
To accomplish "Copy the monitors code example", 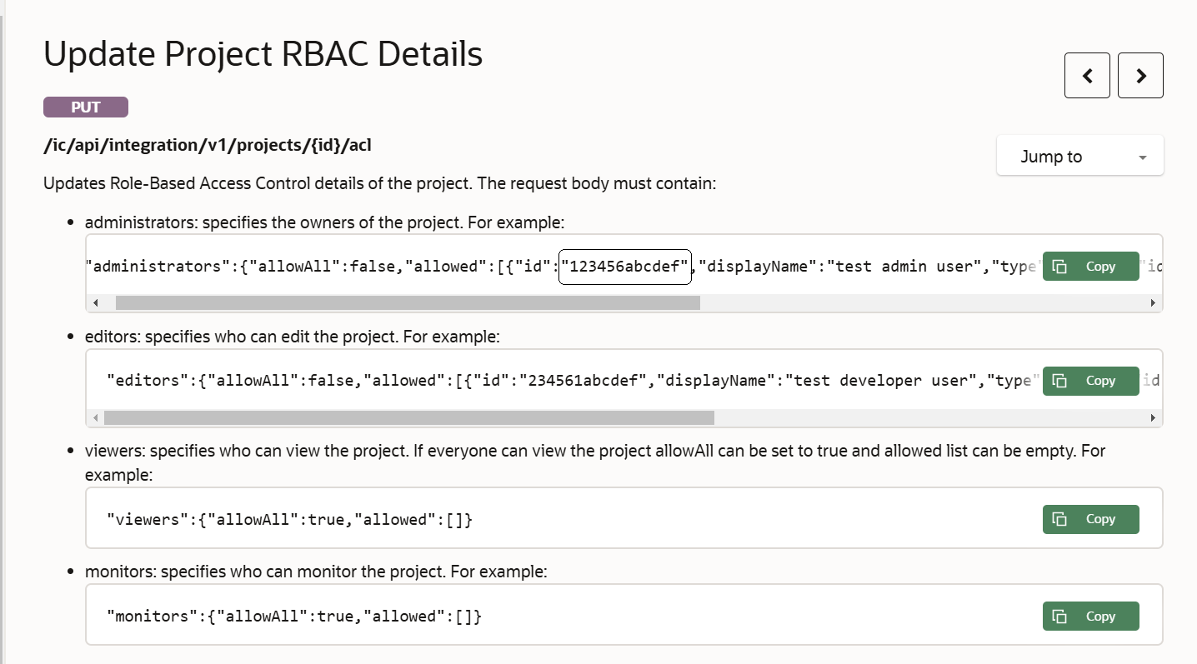I will pyautogui.click(x=1090, y=617).
